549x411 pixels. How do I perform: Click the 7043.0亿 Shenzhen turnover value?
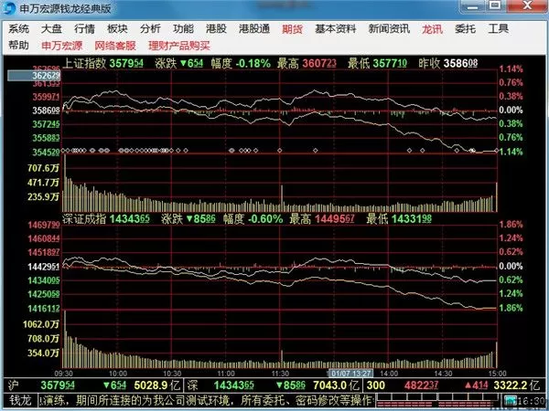point(336,385)
